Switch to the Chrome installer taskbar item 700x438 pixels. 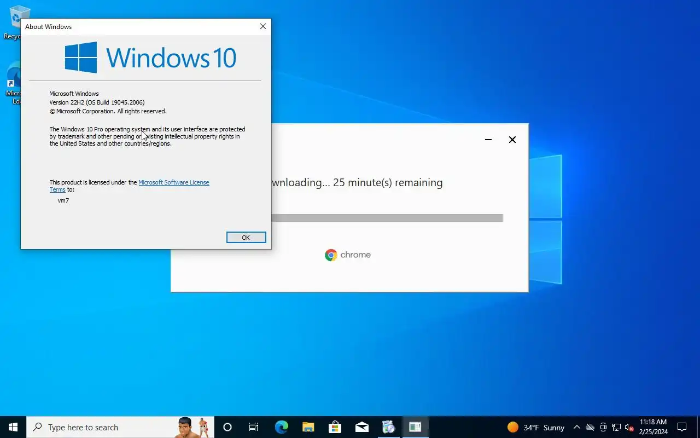tap(388, 427)
